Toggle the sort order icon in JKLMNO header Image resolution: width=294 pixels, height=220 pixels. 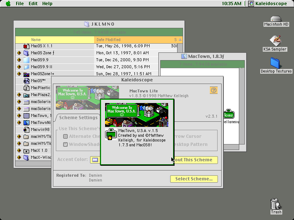180,40
